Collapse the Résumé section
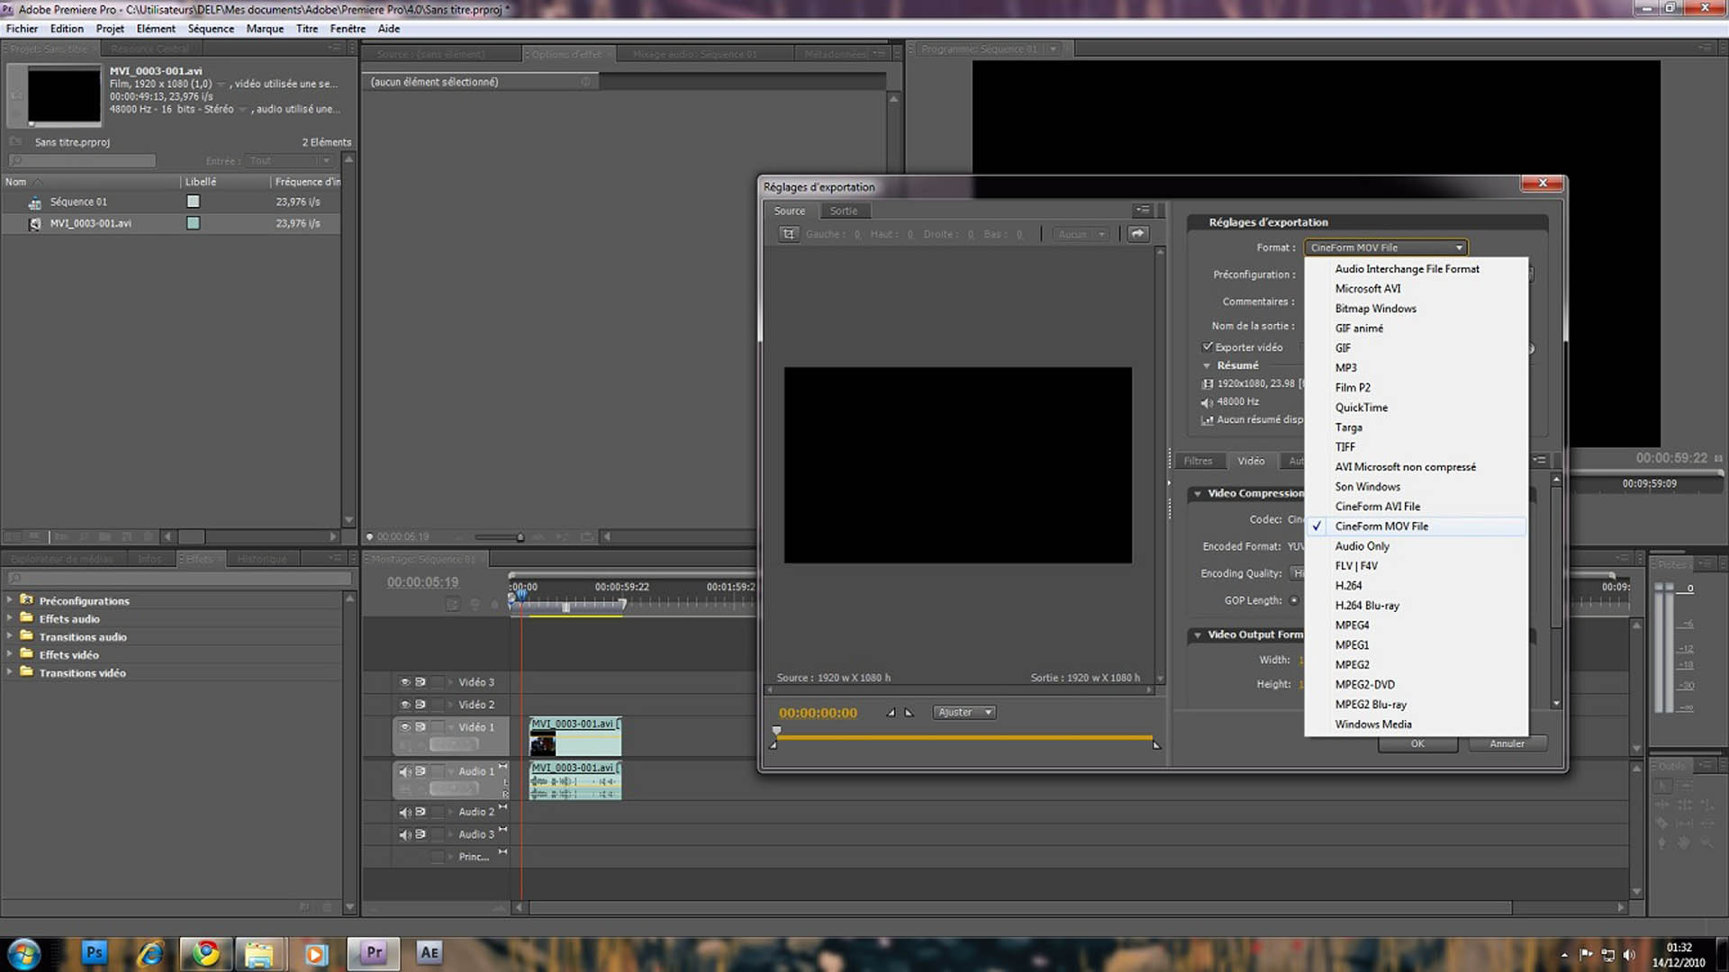The image size is (1729, 972). click(1207, 365)
